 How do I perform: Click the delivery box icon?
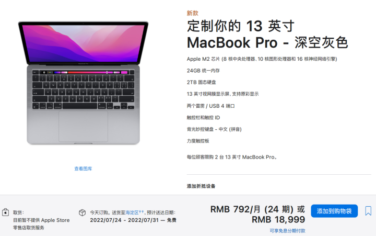(x=83, y=212)
